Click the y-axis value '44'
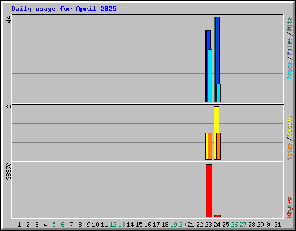This screenshot has height=231, width=296. click(x=9, y=19)
